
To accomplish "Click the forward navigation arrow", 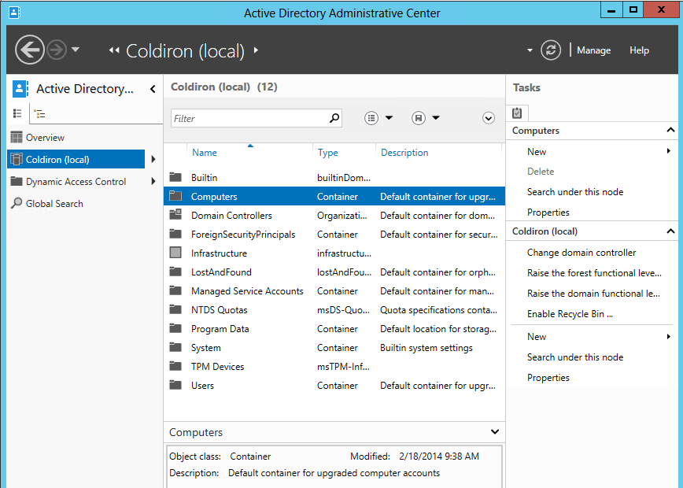I will [57, 50].
